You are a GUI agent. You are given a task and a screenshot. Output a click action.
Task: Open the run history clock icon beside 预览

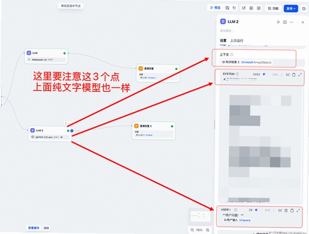[227, 8]
